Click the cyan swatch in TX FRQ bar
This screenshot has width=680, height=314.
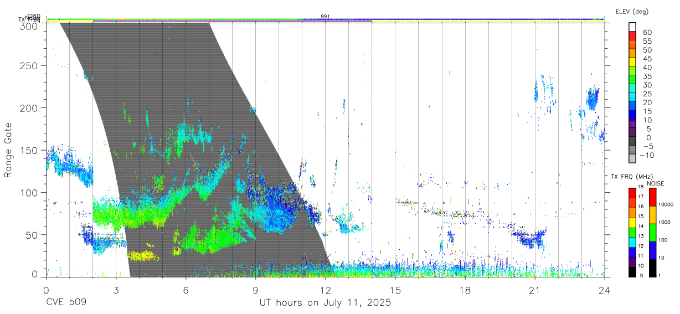(632, 242)
